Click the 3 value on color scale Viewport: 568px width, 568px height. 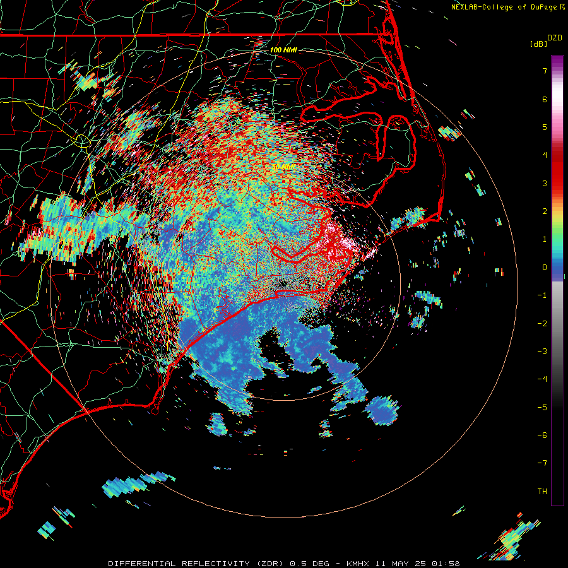coord(545,183)
